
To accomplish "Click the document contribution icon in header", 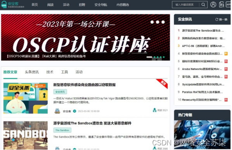I will pyautogui.click(x=222, y=4).
